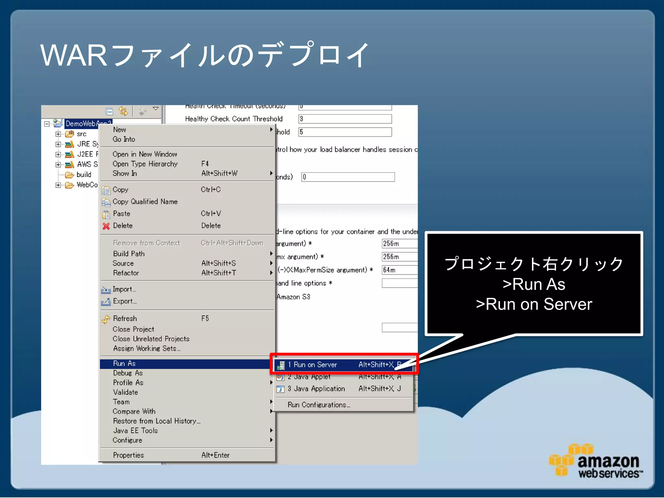Image resolution: width=664 pixels, height=498 pixels.
Task: Click the Paste clipboard icon
Action: tap(106, 214)
